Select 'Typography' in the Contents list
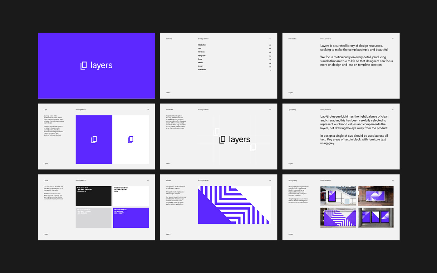 [x=202, y=56]
